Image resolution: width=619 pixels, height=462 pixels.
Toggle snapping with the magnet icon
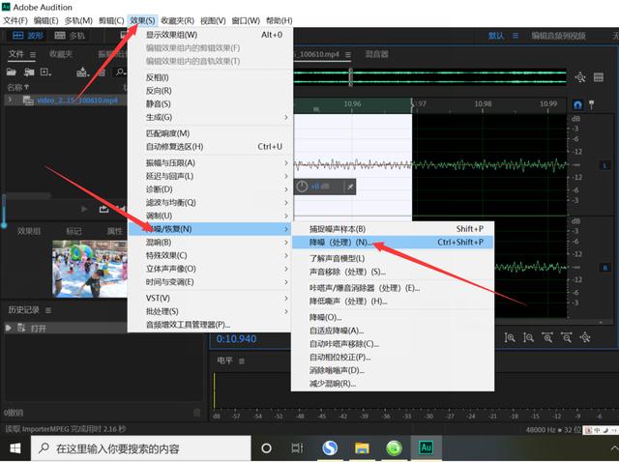577,105
